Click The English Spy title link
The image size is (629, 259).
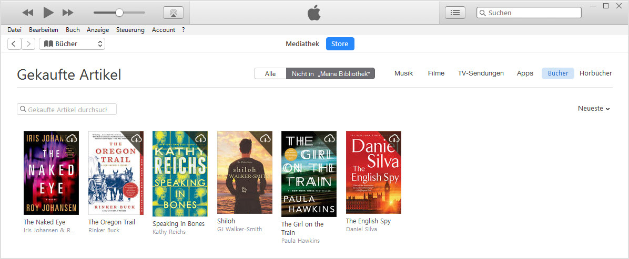click(368, 221)
